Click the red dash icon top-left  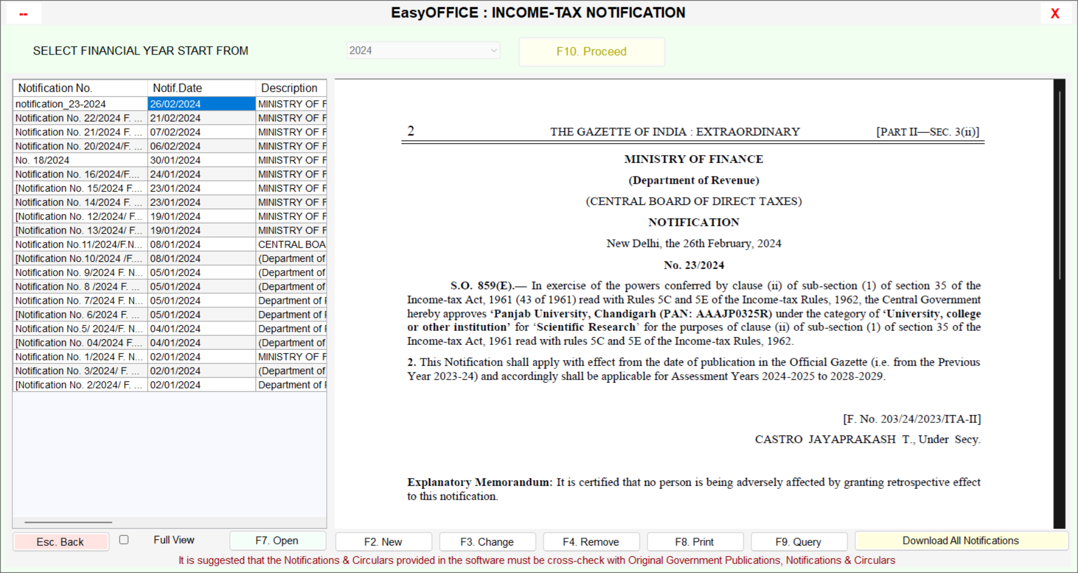pos(24,14)
